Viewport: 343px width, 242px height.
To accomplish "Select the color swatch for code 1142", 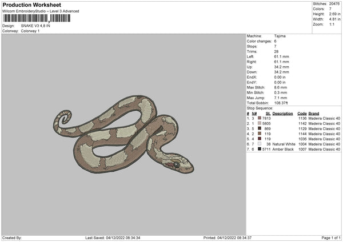I will point(260,123).
